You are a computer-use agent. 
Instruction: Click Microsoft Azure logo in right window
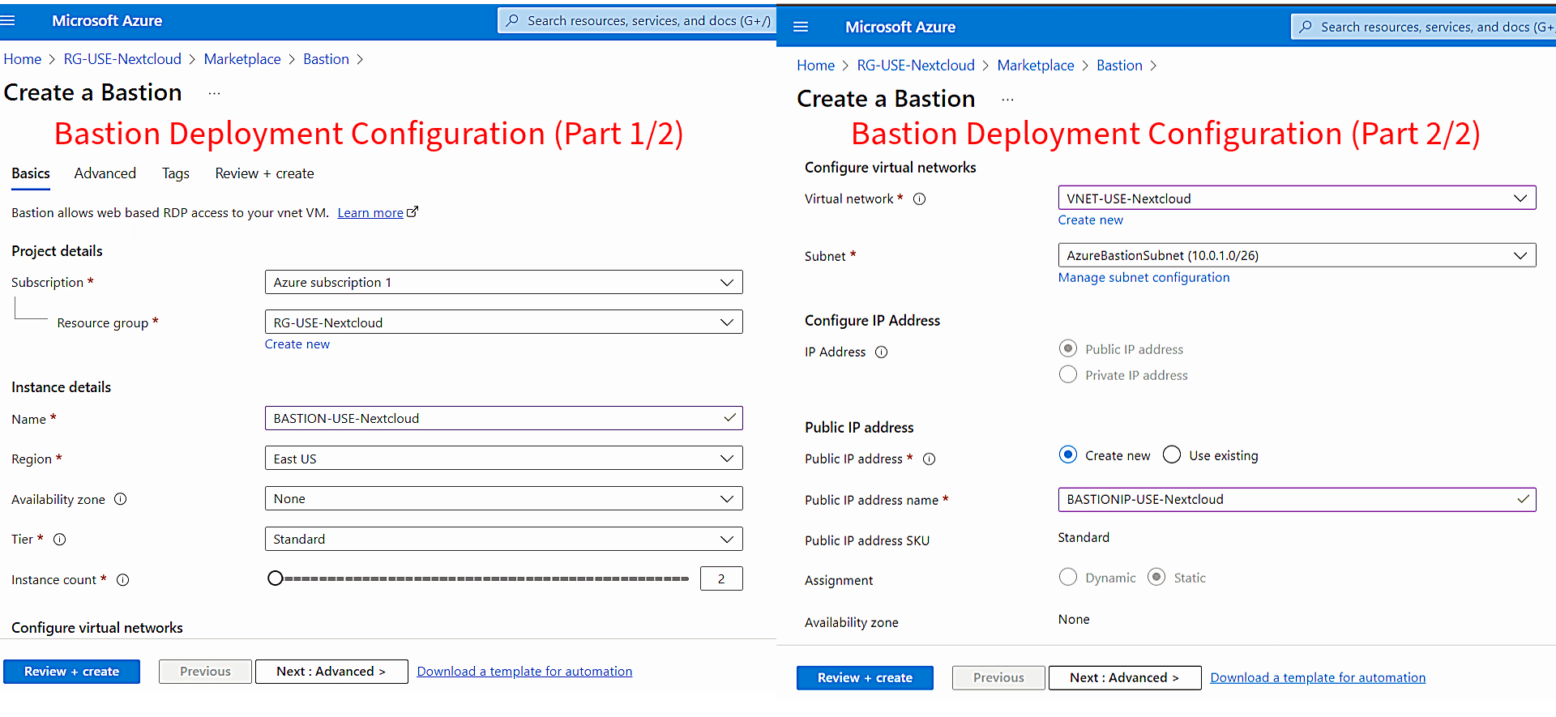900,27
